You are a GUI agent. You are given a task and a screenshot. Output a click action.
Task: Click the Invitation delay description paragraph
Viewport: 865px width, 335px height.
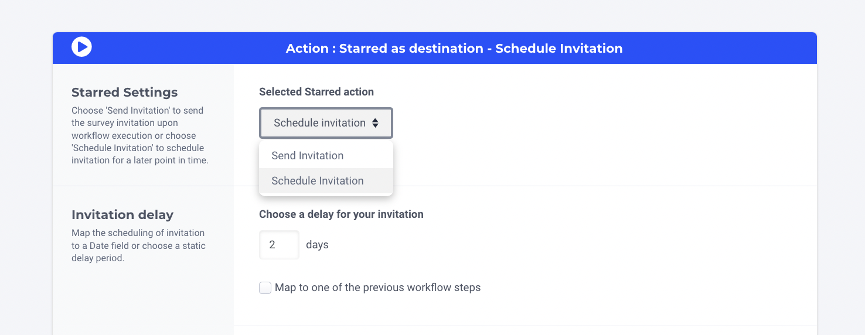pos(138,245)
